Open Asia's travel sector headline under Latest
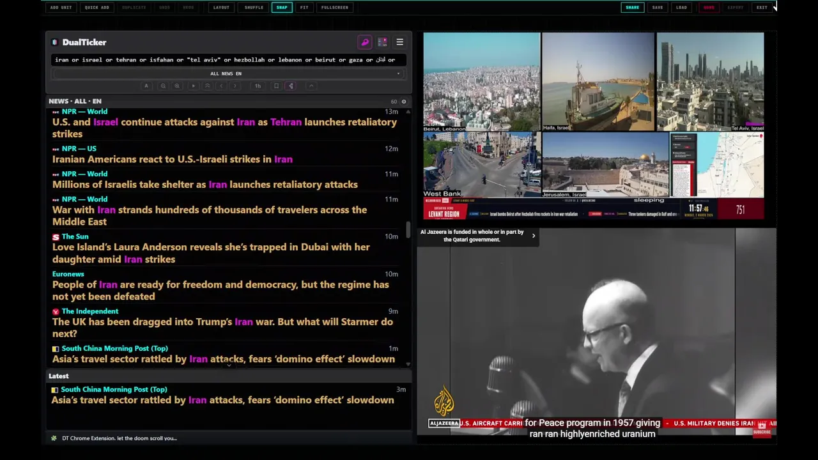 coord(222,400)
